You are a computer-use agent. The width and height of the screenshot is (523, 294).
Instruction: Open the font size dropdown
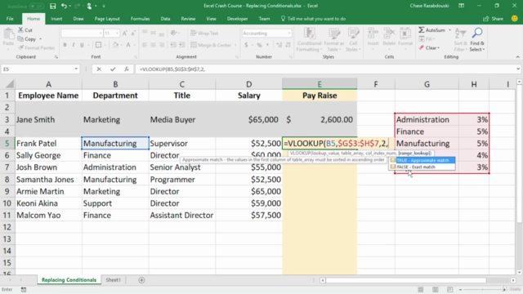coord(117,33)
